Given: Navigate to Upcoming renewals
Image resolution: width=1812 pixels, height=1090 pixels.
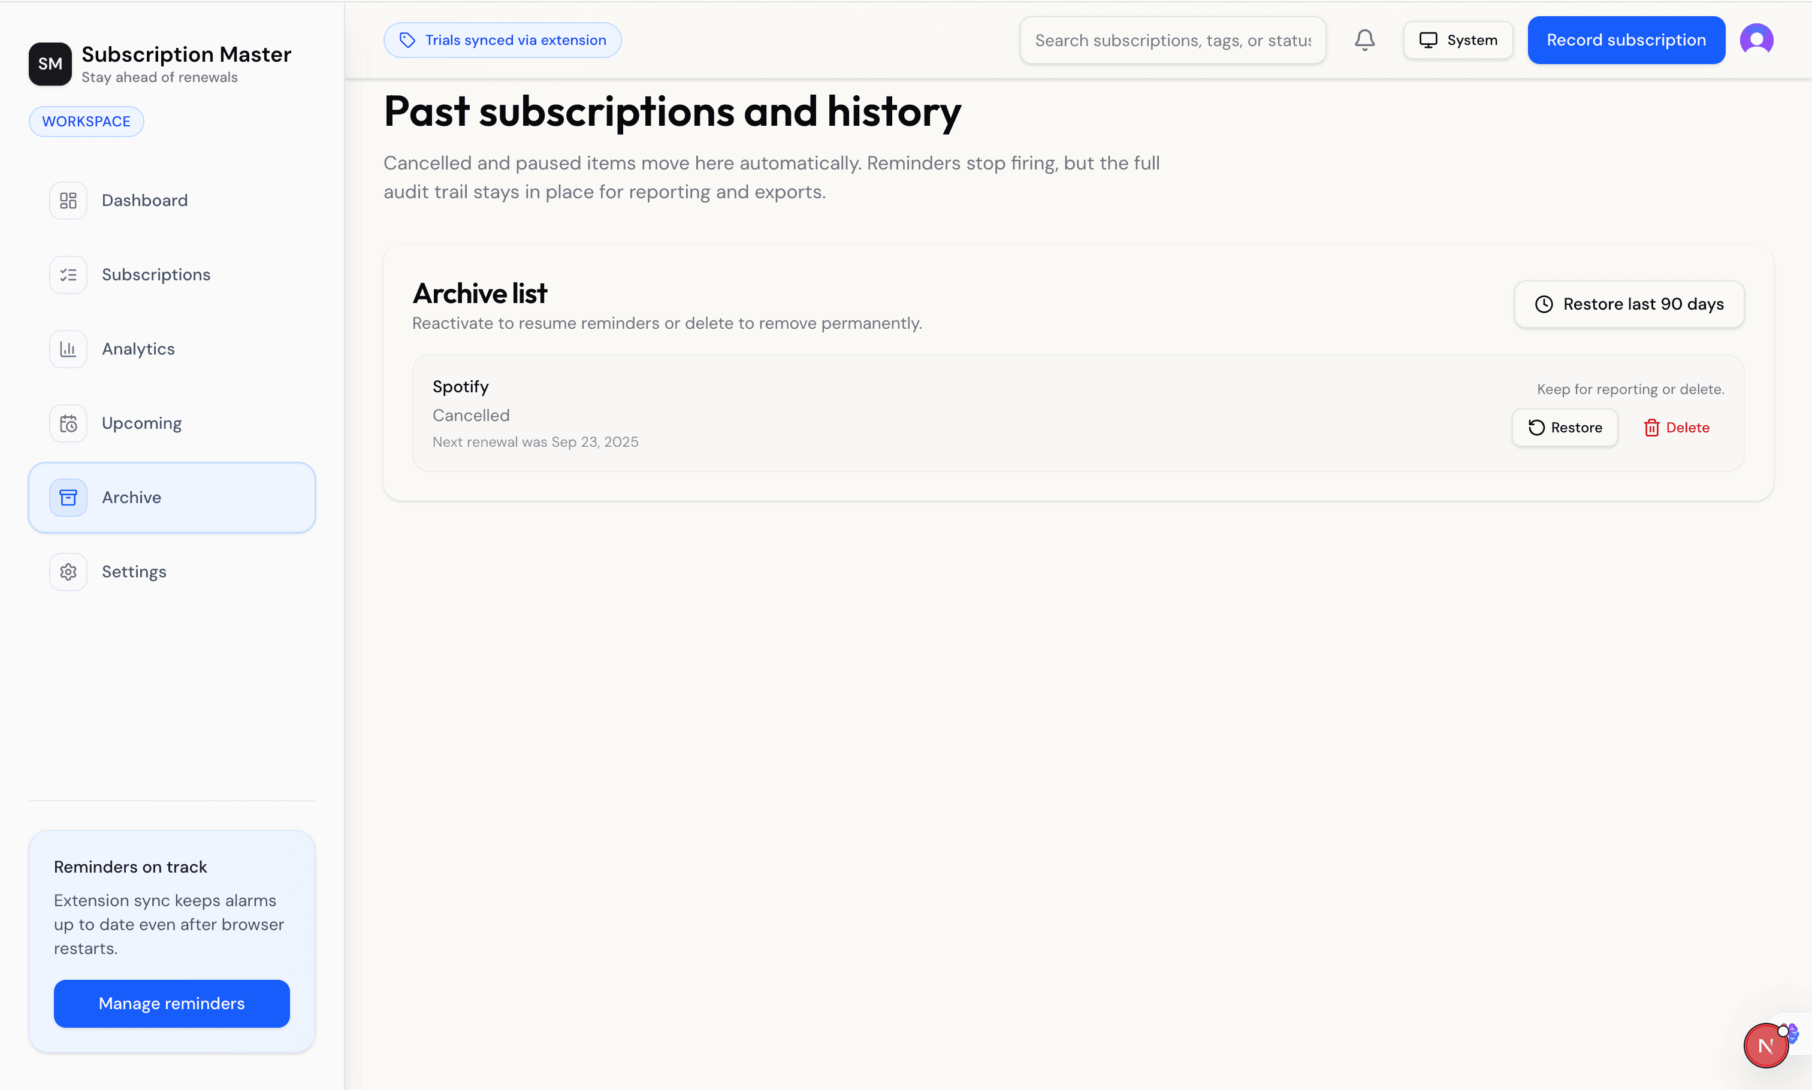Looking at the screenshot, I should [142, 423].
